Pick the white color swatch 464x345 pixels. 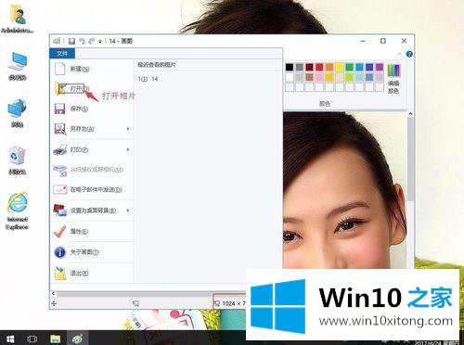(290, 77)
